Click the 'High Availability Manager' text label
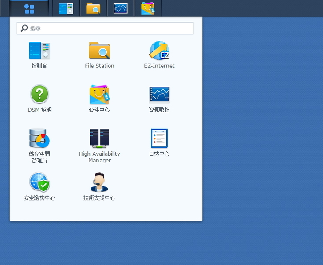 (x=99, y=157)
